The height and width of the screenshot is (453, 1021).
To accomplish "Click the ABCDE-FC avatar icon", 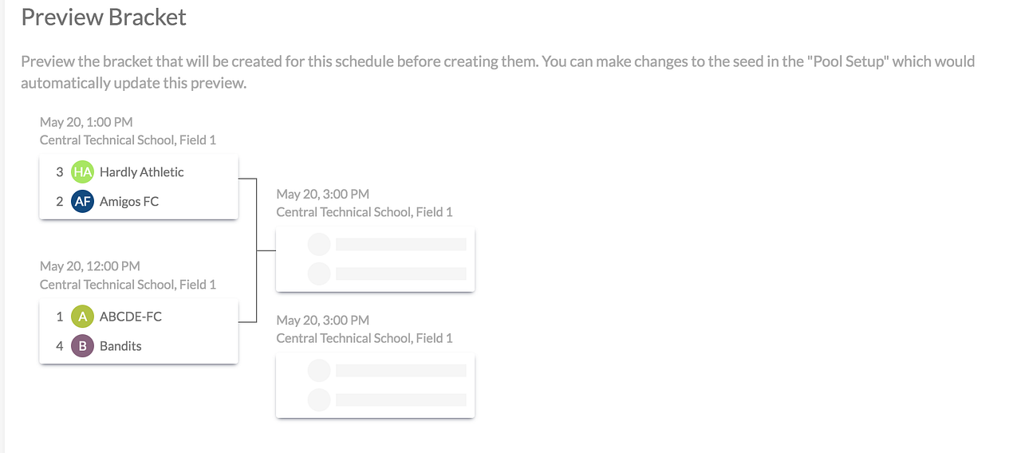I will tap(82, 317).
